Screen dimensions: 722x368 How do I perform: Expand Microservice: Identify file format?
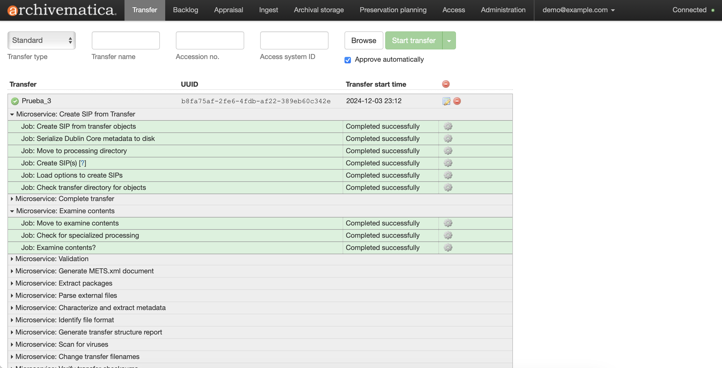pos(12,320)
